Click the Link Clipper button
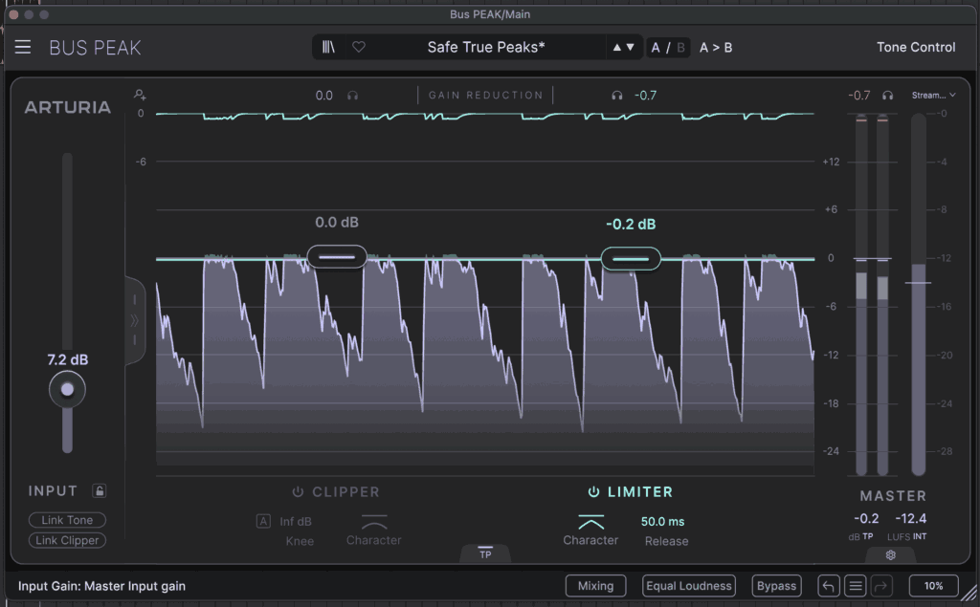Image resolution: width=980 pixels, height=607 pixels. point(66,540)
